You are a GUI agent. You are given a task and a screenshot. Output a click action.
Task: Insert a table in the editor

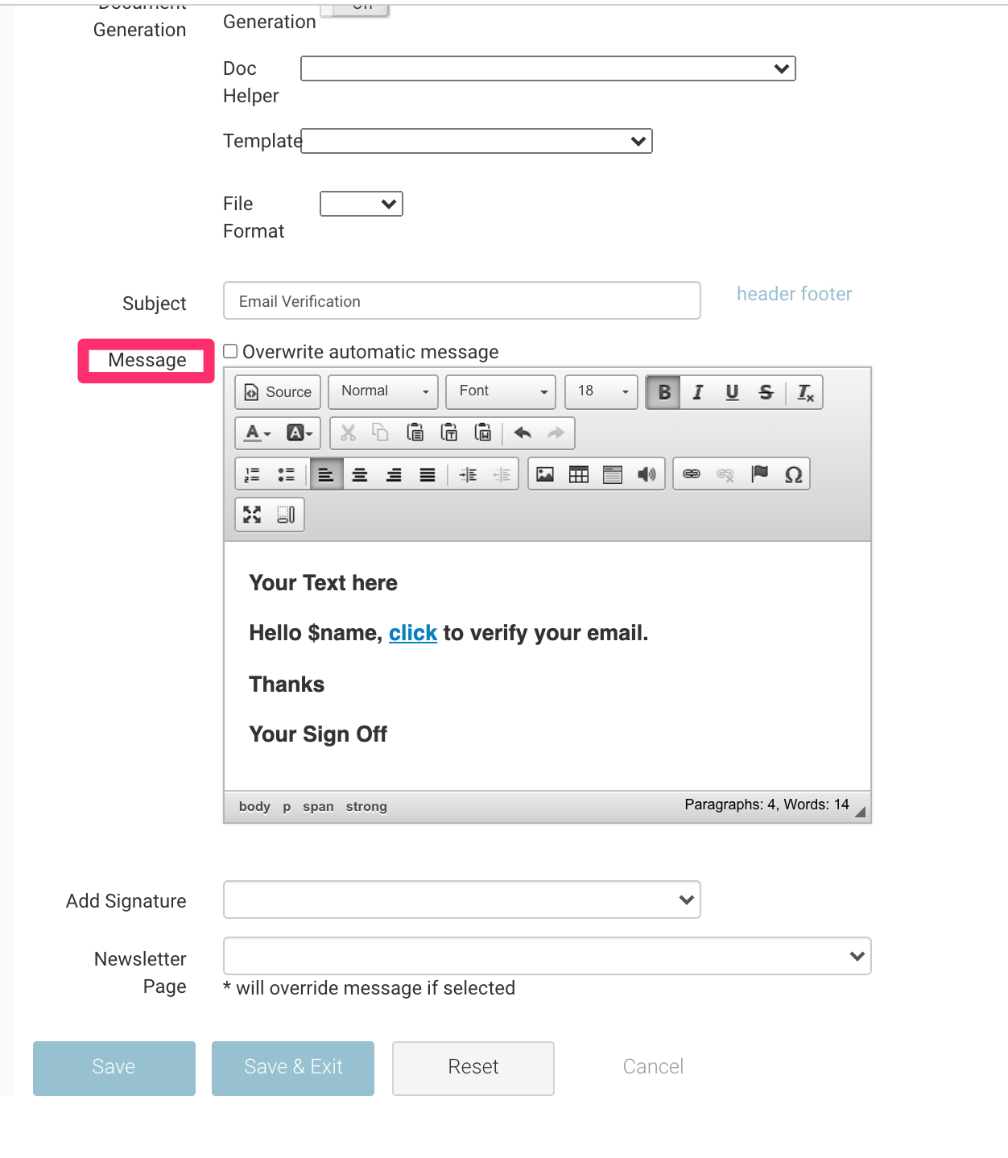click(579, 474)
